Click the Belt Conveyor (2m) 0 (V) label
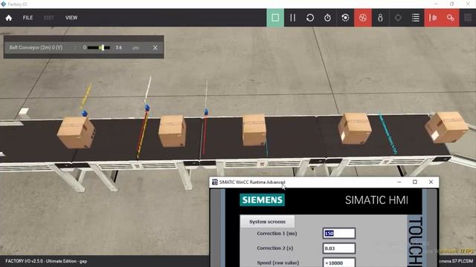The height and width of the screenshot is (267, 476). [x=36, y=47]
